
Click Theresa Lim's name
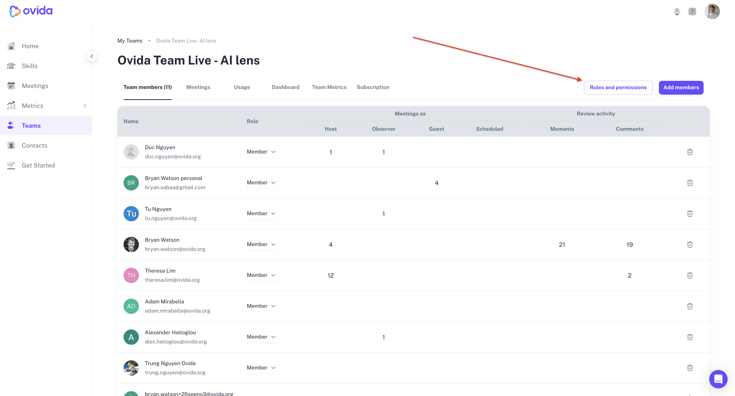(x=160, y=271)
